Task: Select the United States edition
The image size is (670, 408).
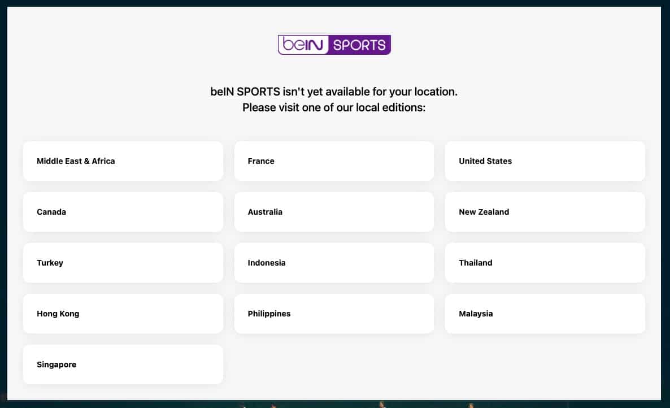Action: tap(545, 161)
